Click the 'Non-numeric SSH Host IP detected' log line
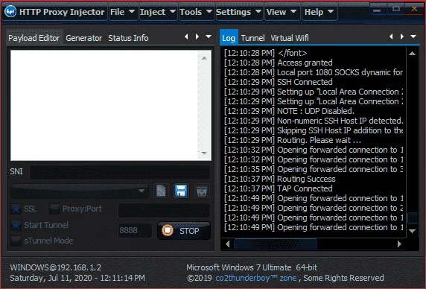The image size is (426, 289). tap(314, 121)
